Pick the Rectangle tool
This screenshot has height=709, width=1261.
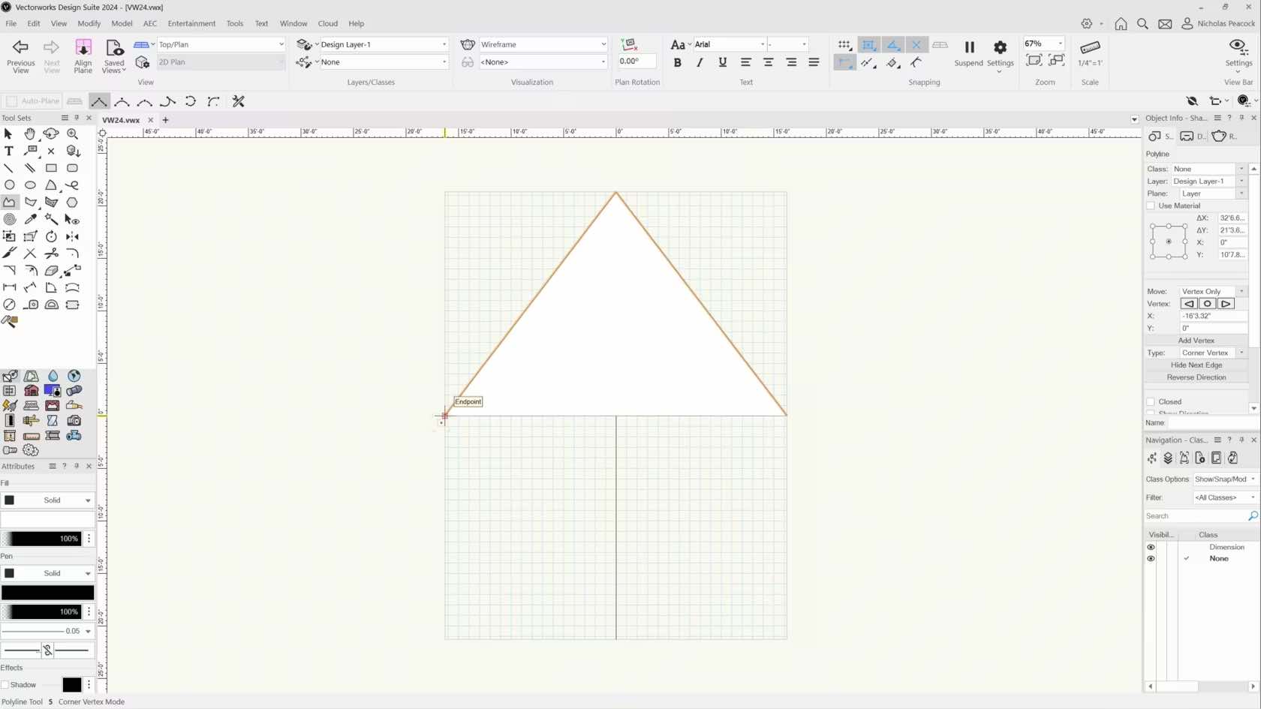(51, 168)
